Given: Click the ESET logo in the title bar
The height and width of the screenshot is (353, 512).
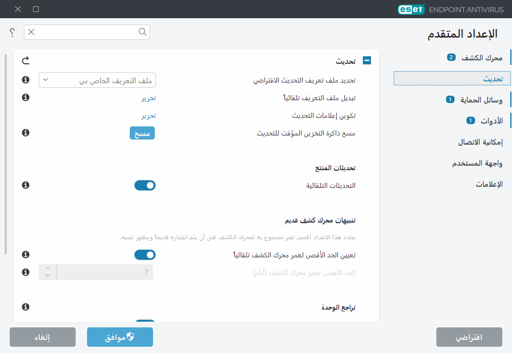Looking at the screenshot, I should tap(411, 9).
